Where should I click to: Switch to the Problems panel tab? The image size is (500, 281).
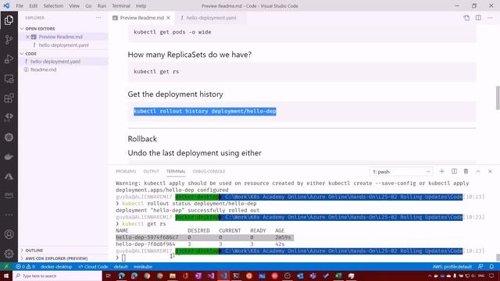point(126,172)
